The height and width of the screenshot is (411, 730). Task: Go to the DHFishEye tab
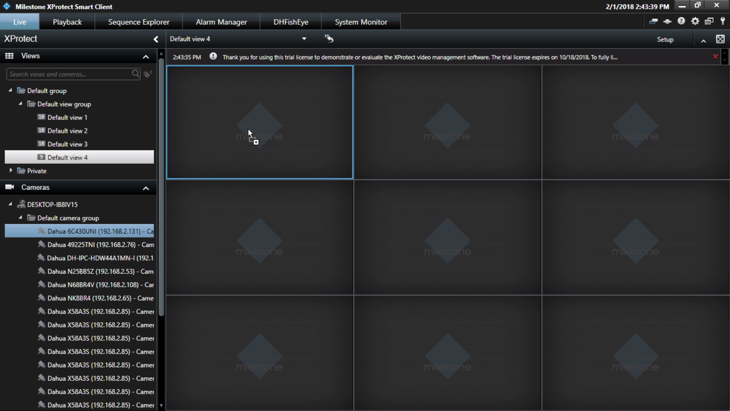click(291, 22)
